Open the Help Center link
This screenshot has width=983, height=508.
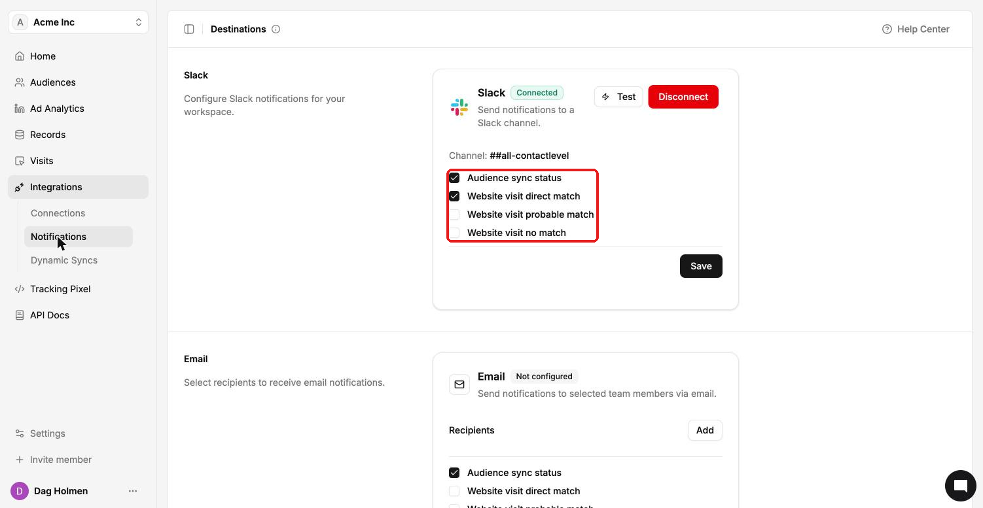(x=916, y=29)
